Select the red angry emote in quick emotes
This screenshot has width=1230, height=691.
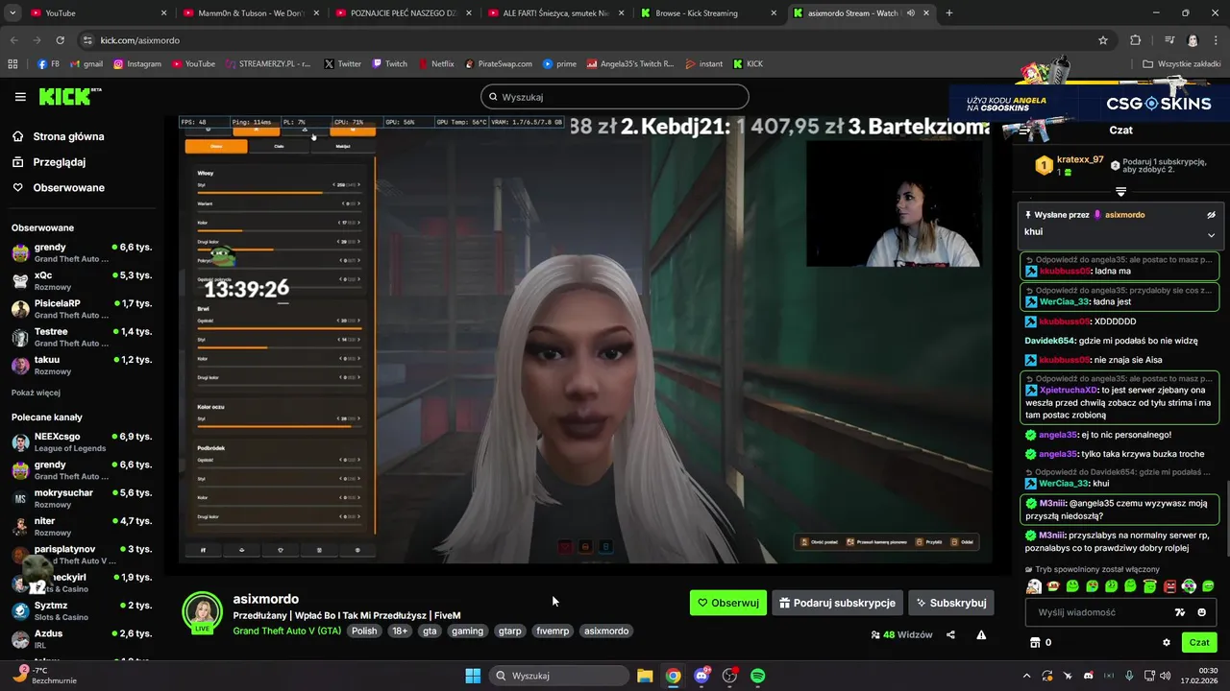pos(1169,586)
